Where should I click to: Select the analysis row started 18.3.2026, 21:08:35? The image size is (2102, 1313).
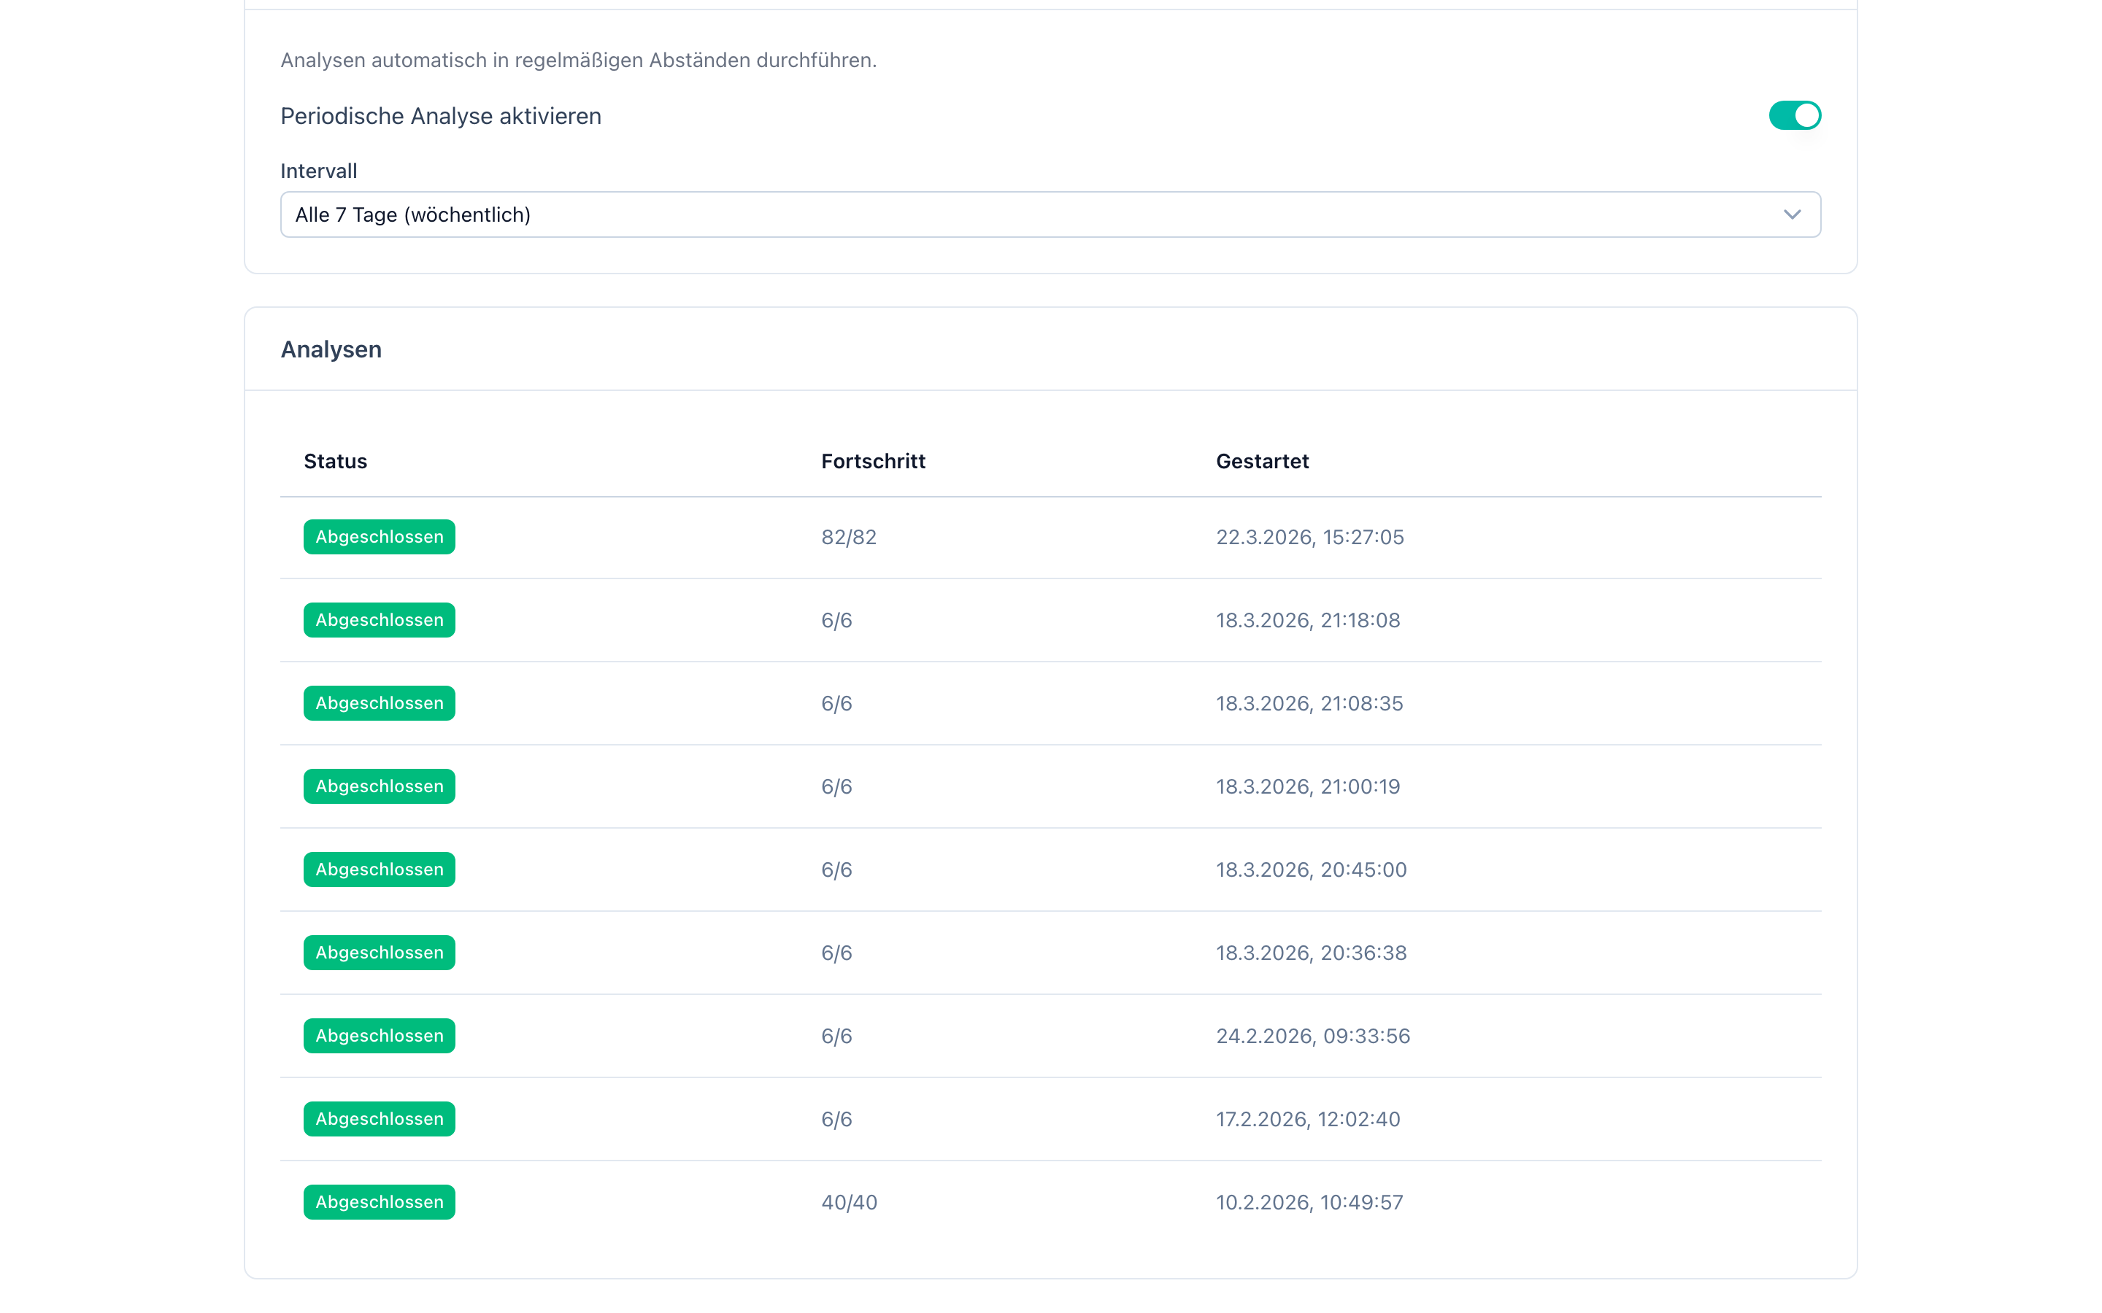tap(1308, 703)
